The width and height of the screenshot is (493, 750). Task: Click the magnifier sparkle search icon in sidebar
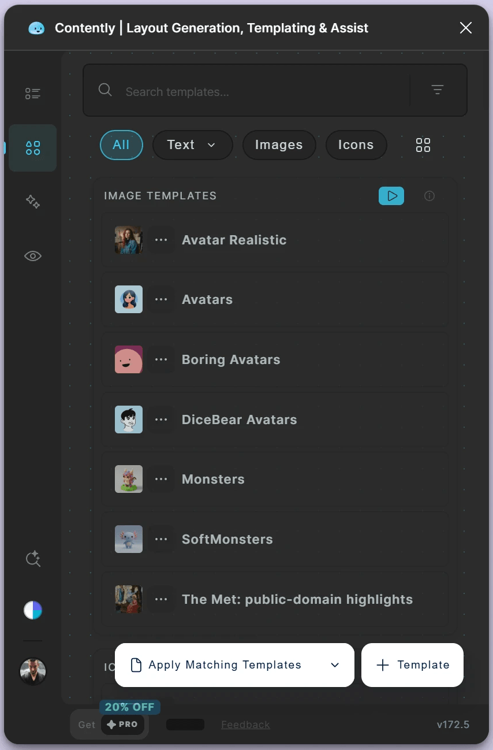(33, 559)
